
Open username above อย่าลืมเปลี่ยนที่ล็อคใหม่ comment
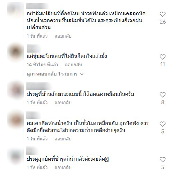coord(37,6)
